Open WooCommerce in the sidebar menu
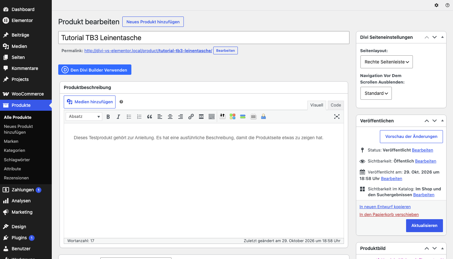The height and width of the screenshot is (259, 453). (26, 94)
